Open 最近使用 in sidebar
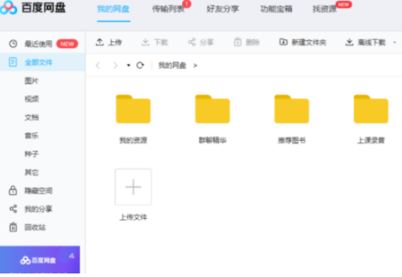 pos(38,44)
